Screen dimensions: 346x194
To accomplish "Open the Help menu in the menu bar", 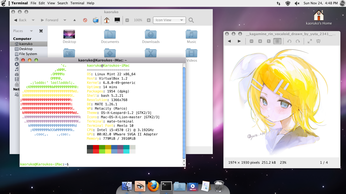I will pos(90,3).
